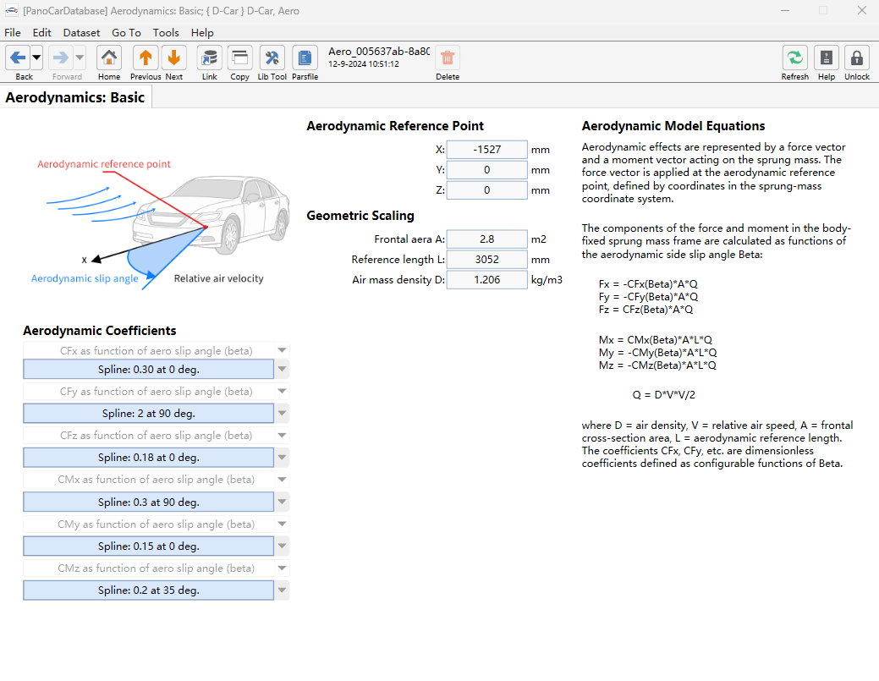Click the Frontal area A input field
This screenshot has width=879, height=681.
pos(486,239)
